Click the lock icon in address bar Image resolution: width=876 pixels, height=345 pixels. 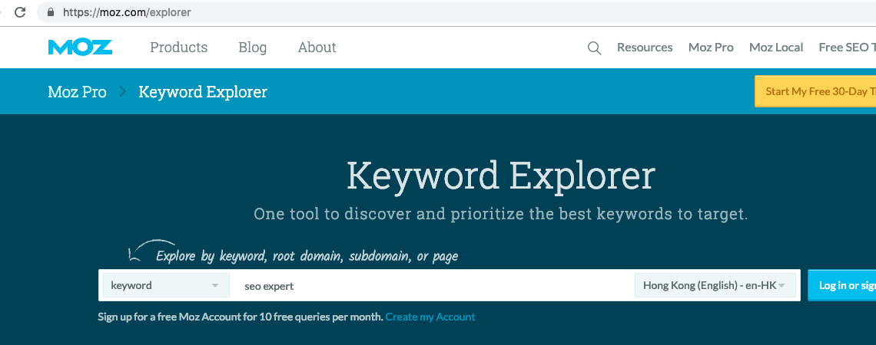point(51,11)
